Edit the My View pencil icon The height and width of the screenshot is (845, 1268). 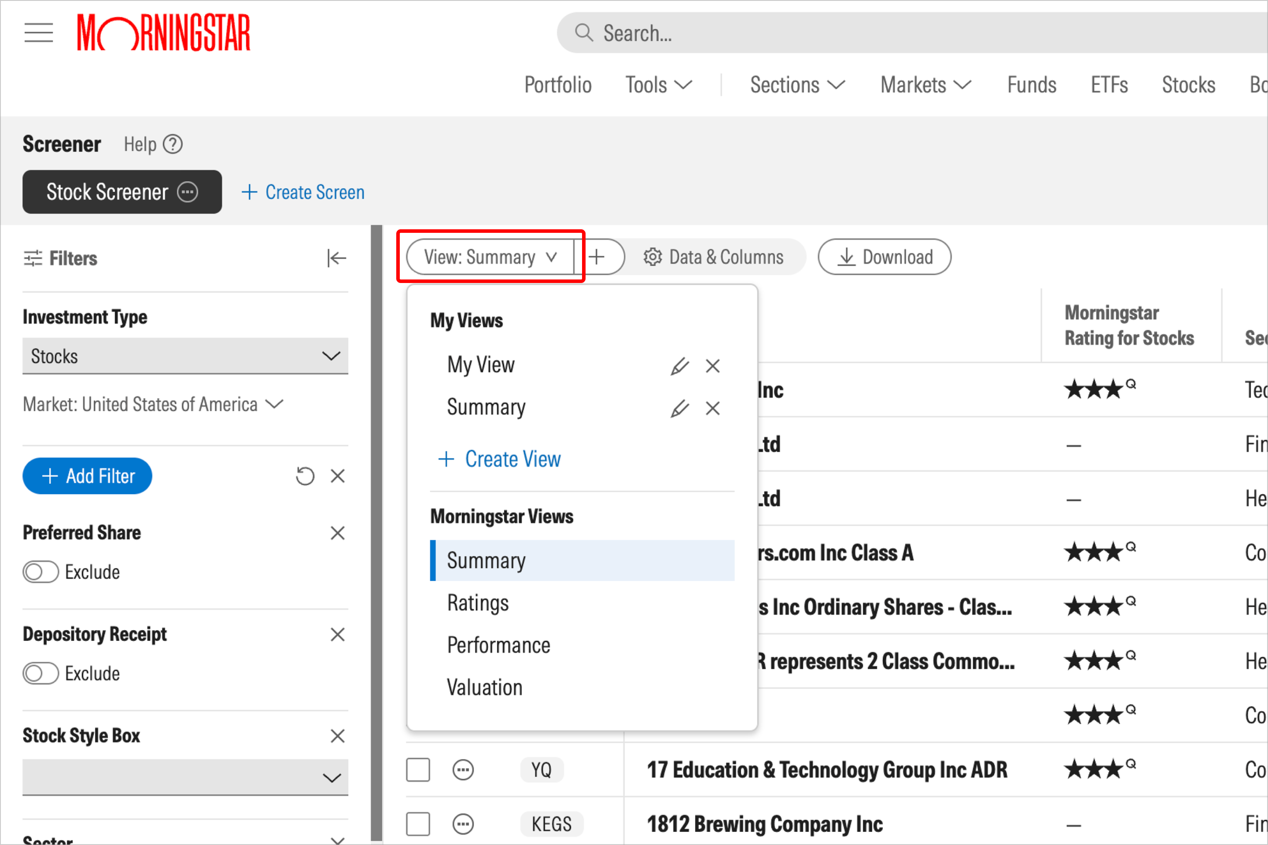[679, 366]
